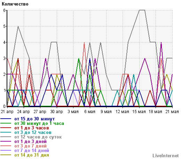Click the '6 мая' date label
This screenshot has width=181, height=159.
tap(90, 112)
